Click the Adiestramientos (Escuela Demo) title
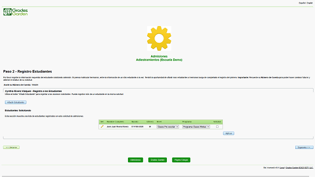 (159, 60)
